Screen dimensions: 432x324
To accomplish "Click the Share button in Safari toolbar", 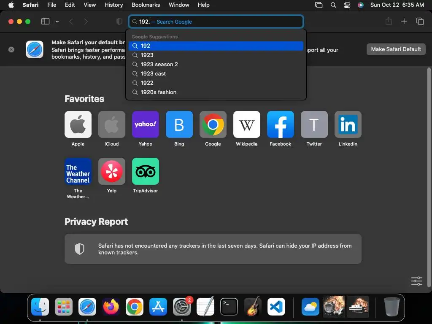I will pyautogui.click(x=389, y=21).
